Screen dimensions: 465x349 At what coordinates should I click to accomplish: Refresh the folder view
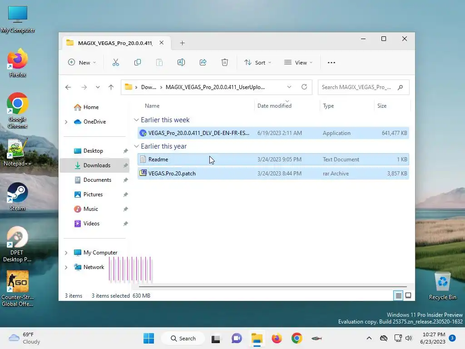click(304, 87)
